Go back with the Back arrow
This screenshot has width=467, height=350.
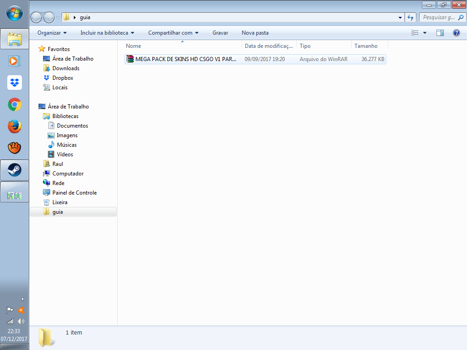pos(36,18)
